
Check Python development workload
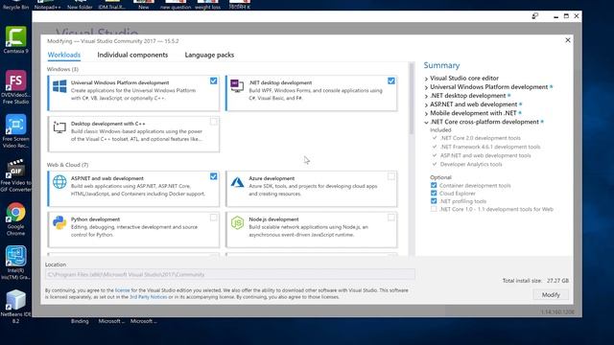coord(213,218)
